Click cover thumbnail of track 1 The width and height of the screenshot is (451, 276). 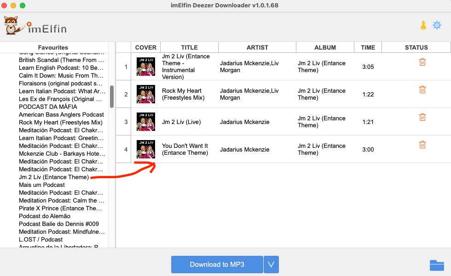point(146,67)
